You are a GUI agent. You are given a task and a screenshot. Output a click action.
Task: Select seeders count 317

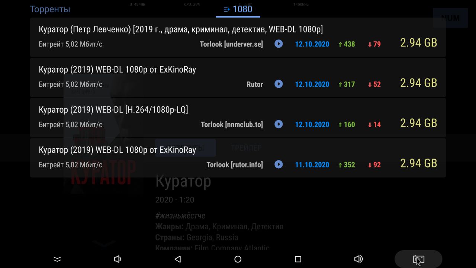[347, 84]
